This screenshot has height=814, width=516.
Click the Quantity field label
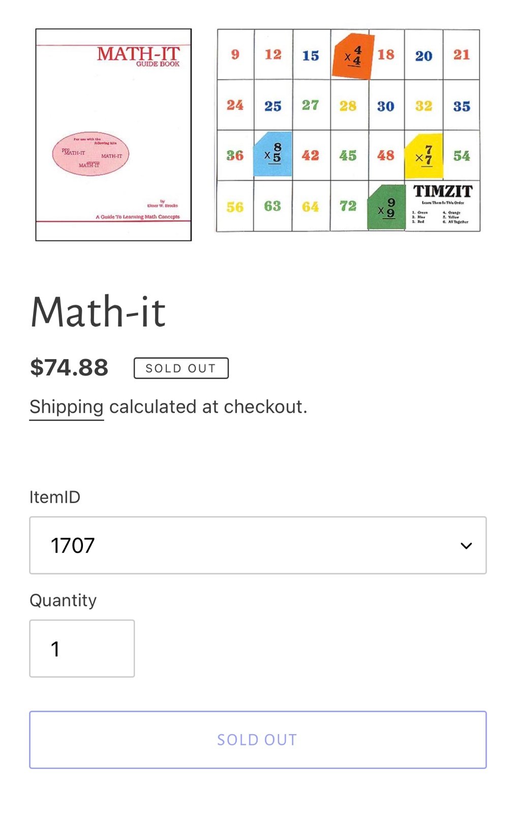[x=63, y=600]
